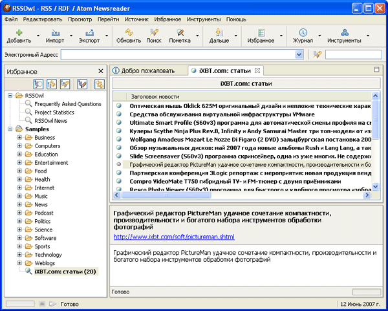This screenshot has width=388, height=311.
Task: Click the Электронный Адрес input field
Action: 178,55
